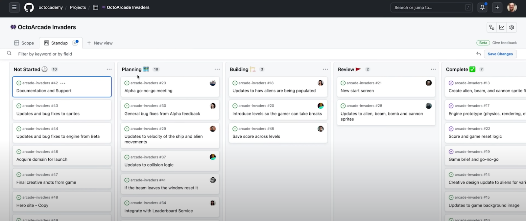526x221 pixels.
Task: Click assignee avatar on arcade-invaders #28 card
Action: point(429,106)
